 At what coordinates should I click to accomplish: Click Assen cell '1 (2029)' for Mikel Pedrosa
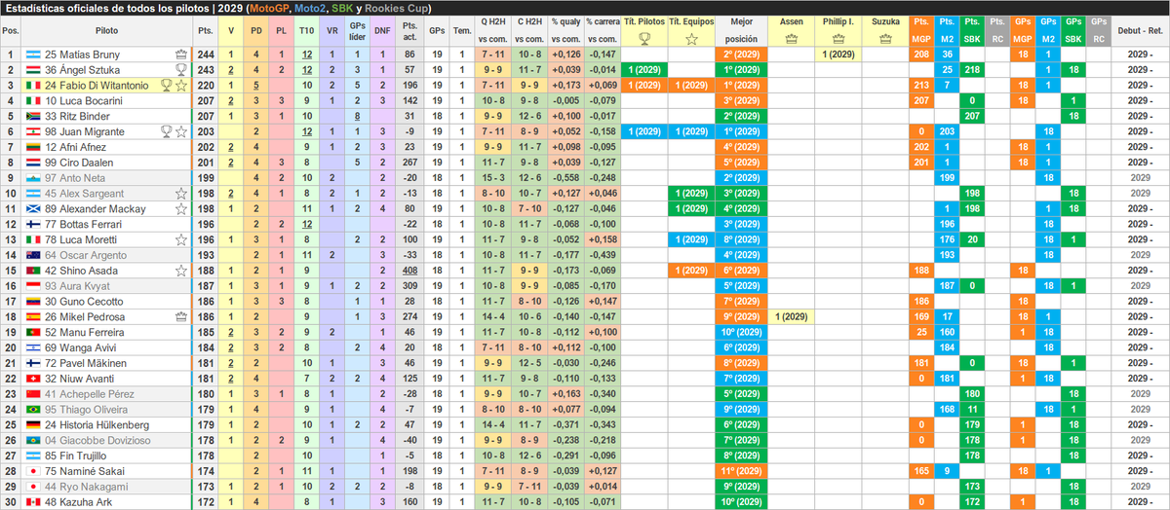(791, 316)
